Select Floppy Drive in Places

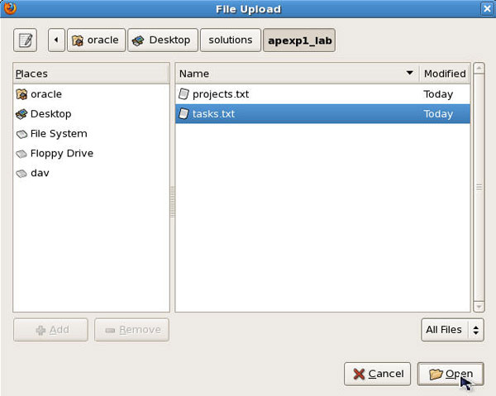(91, 154)
